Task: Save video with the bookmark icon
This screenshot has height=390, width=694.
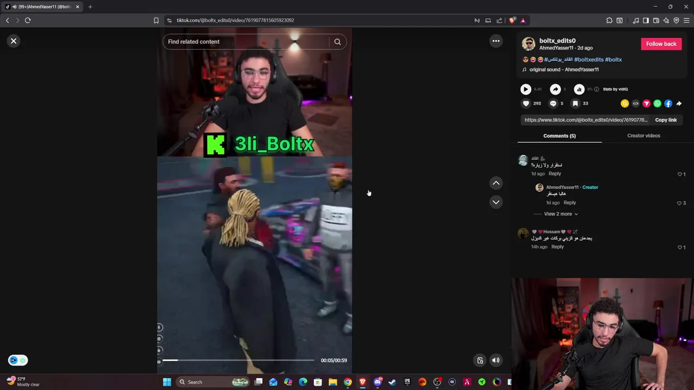Action: tap(575, 103)
